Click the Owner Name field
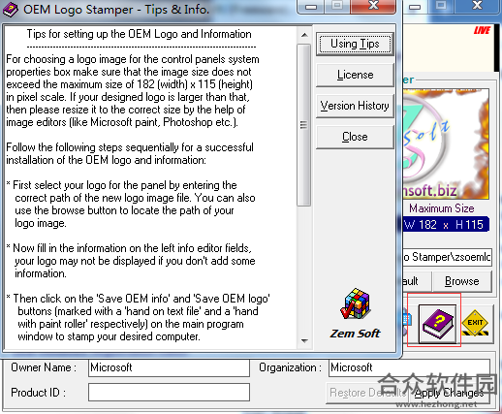The height and width of the screenshot is (414, 502). point(169,367)
